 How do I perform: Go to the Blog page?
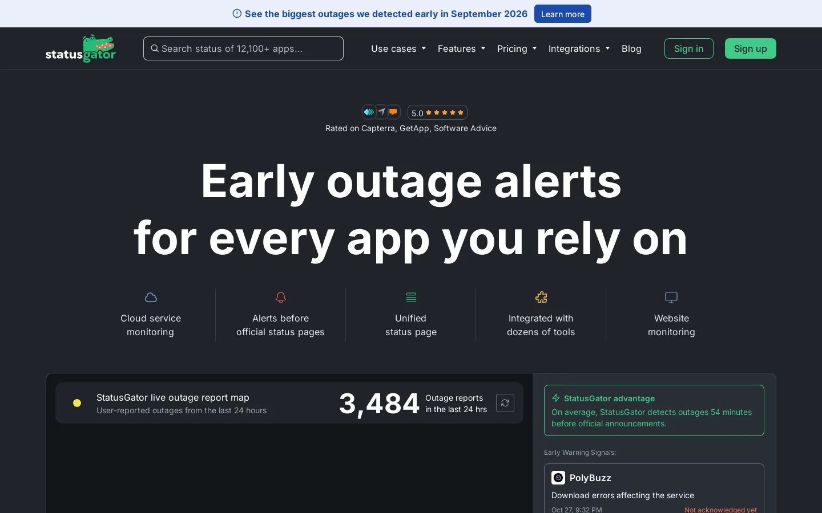tap(631, 48)
